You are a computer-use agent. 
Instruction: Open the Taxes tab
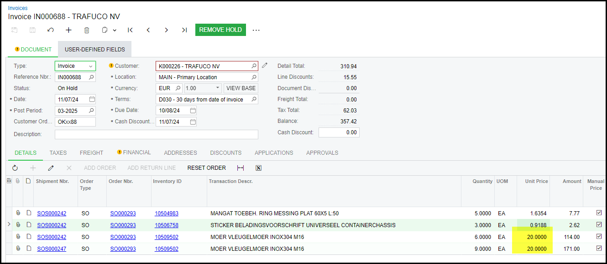[58, 153]
